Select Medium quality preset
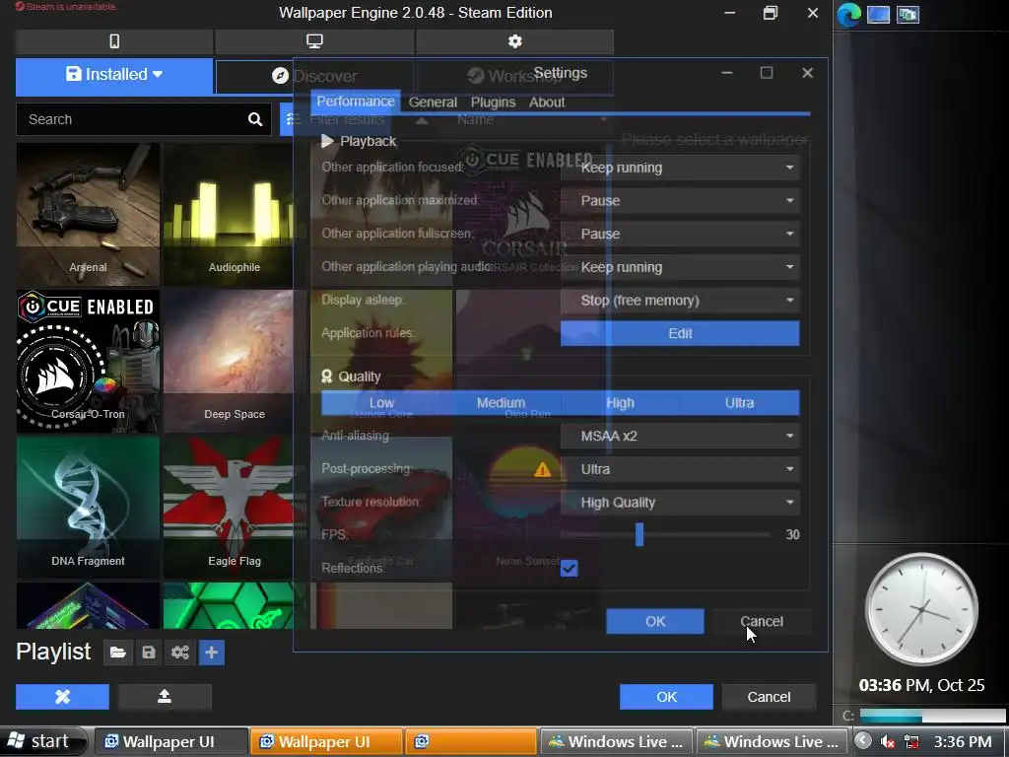 pos(501,403)
